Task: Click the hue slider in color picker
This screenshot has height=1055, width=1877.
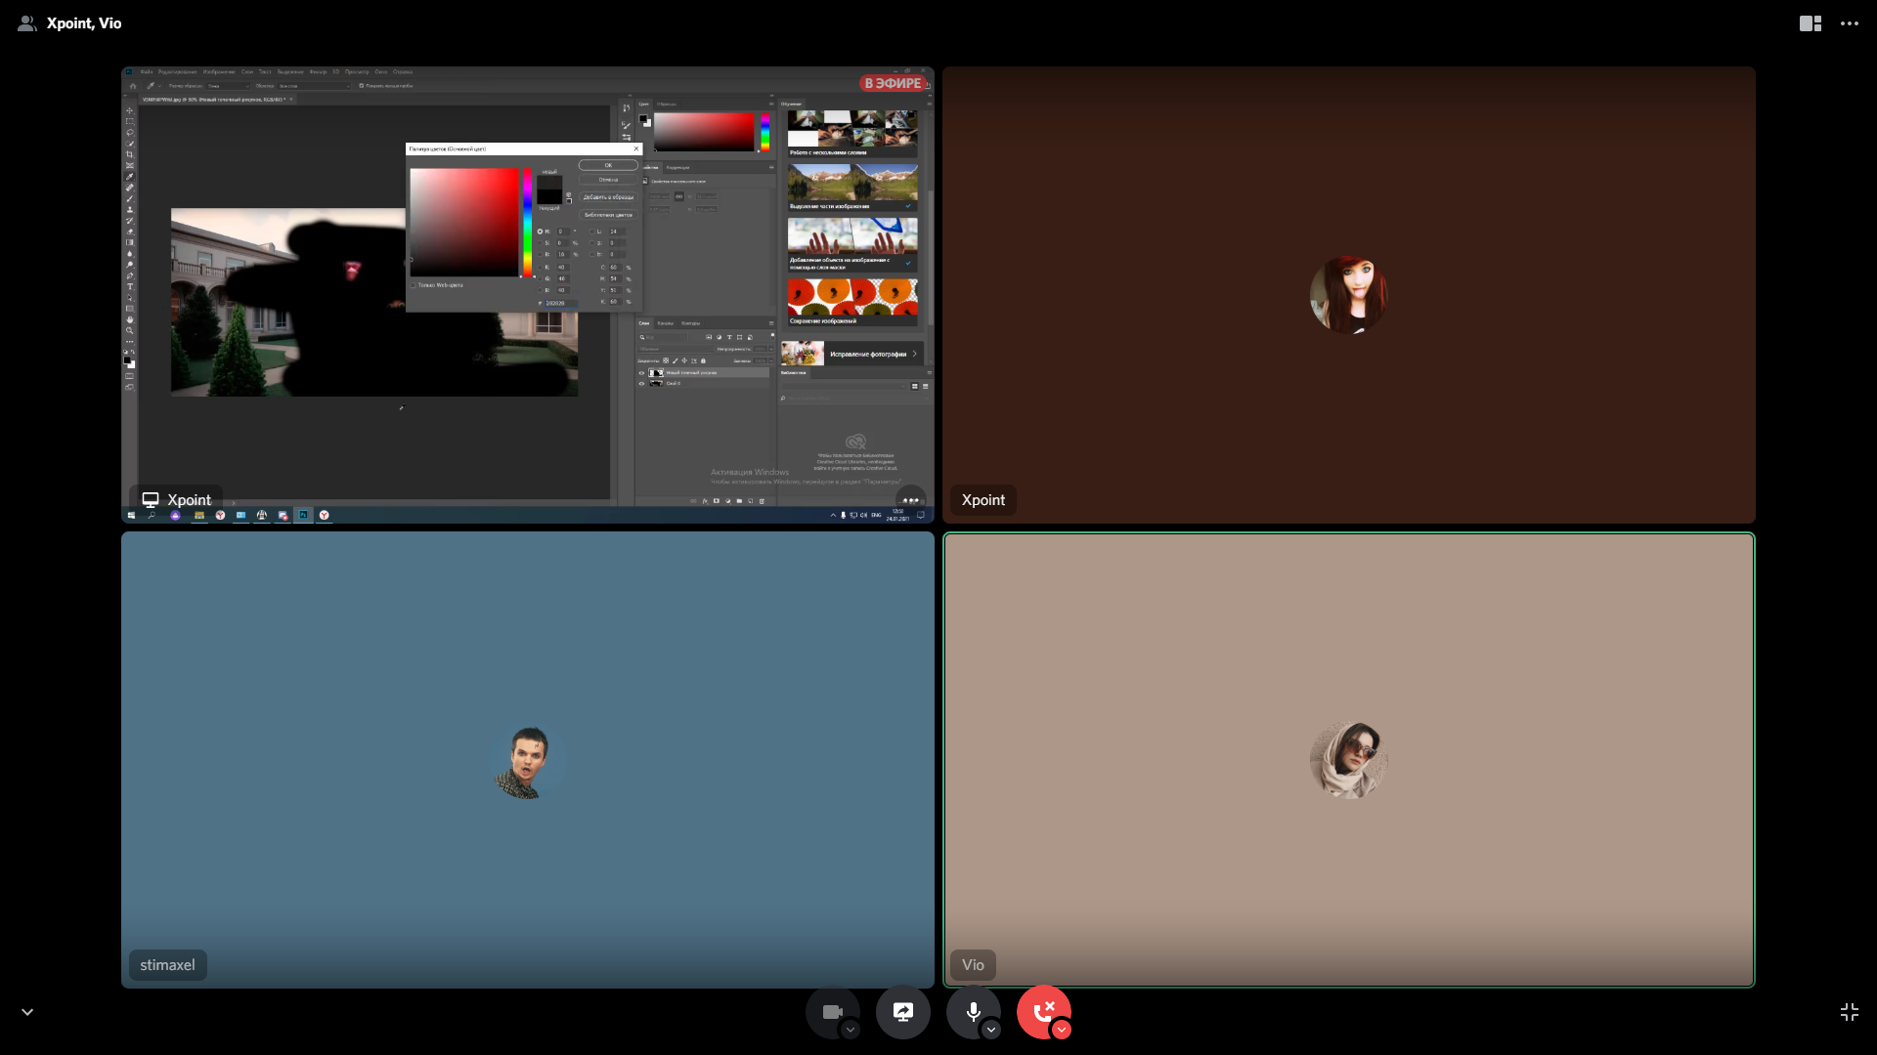Action: (527, 223)
